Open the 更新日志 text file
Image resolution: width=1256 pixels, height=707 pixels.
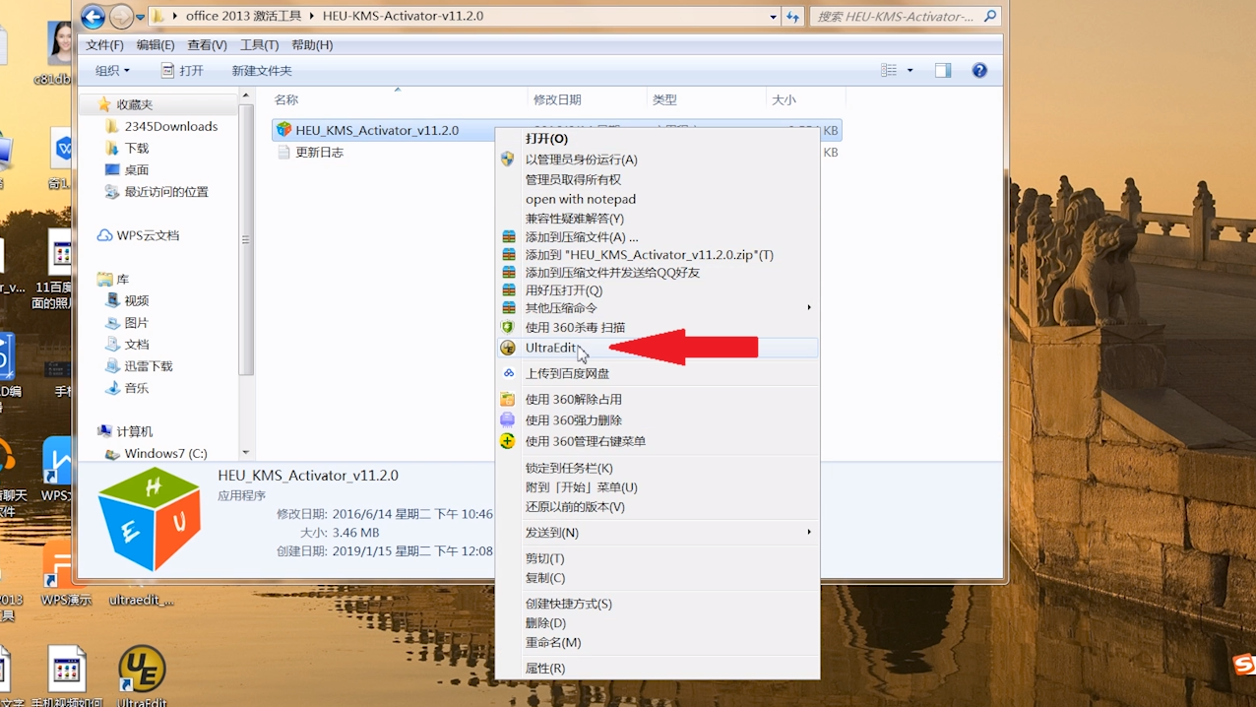click(319, 153)
